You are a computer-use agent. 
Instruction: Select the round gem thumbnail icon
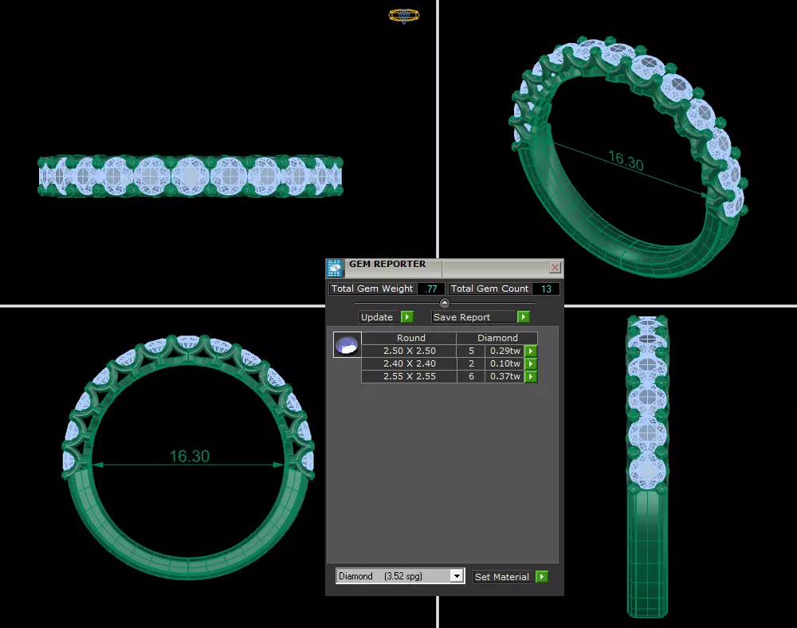pyautogui.click(x=347, y=344)
